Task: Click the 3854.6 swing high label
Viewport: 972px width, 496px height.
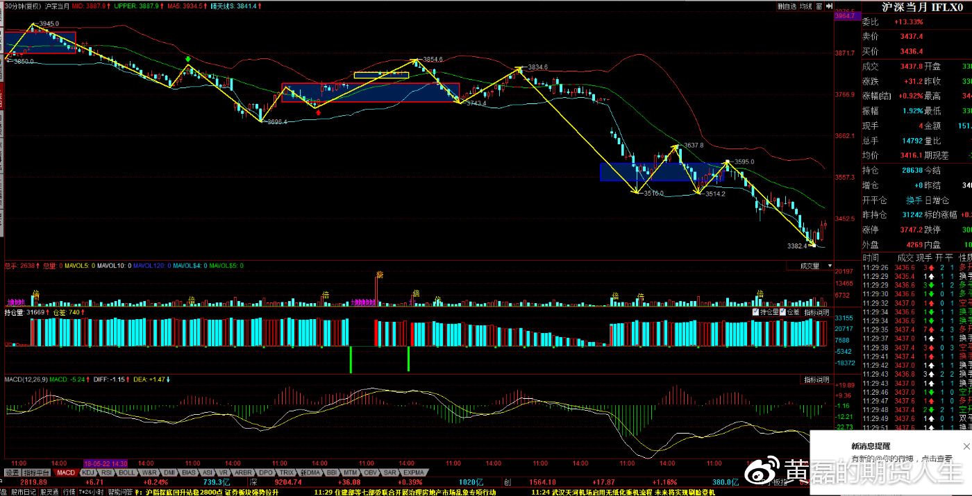Action: point(433,60)
